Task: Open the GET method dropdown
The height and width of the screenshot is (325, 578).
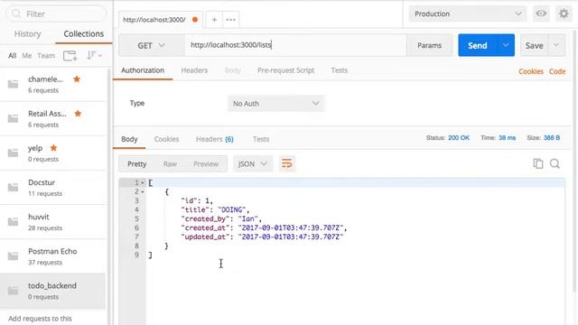Action: 151,45
